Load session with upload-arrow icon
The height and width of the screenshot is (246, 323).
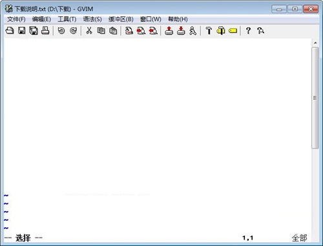coord(169,31)
